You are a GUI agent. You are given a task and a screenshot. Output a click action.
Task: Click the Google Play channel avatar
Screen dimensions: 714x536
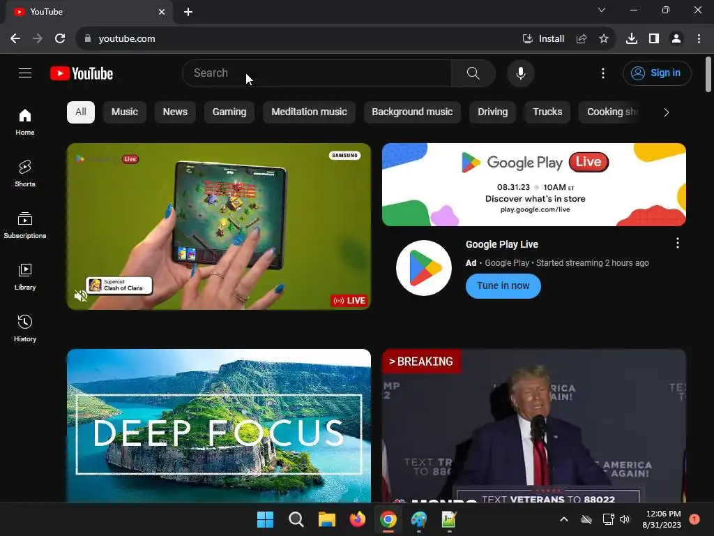[423, 268]
